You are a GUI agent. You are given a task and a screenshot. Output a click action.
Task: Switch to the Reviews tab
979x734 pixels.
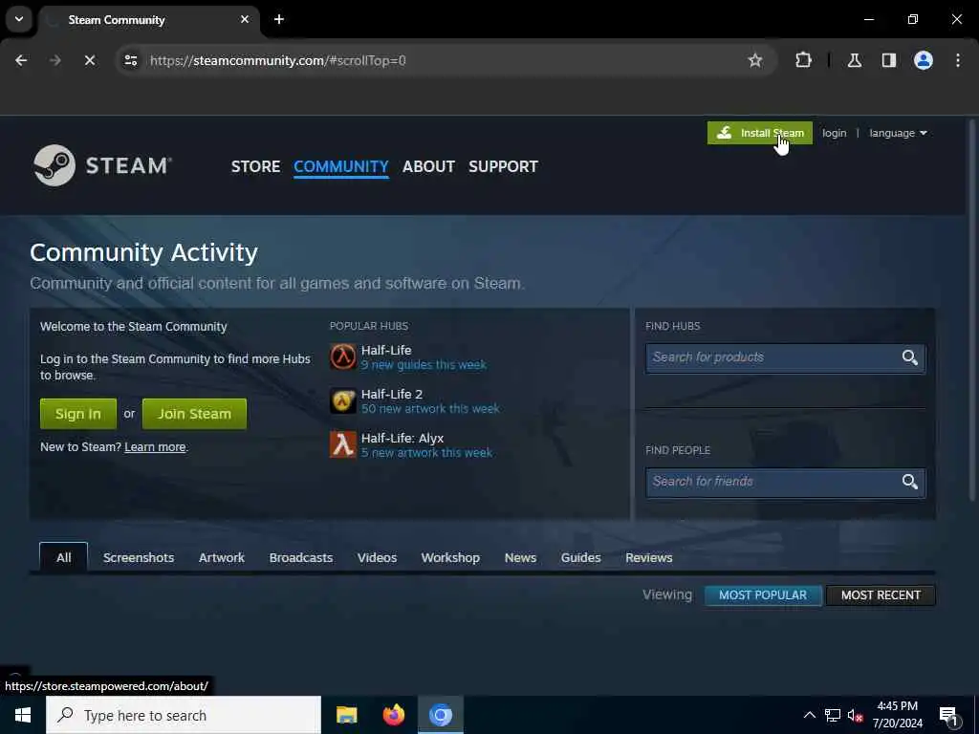click(649, 558)
